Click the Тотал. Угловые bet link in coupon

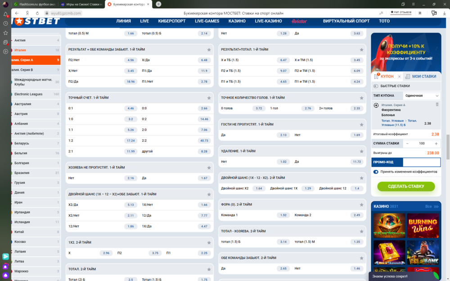pos(399,123)
